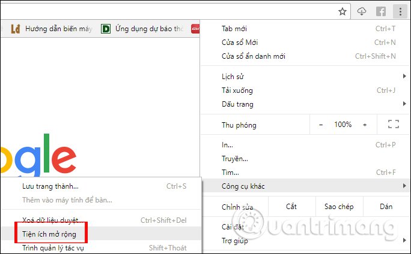Image resolution: width=411 pixels, height=254 pixels.
Task: Toggle fullscreen mode icon in zoom row
Action: pyautogui.click(x=394, y=124)
